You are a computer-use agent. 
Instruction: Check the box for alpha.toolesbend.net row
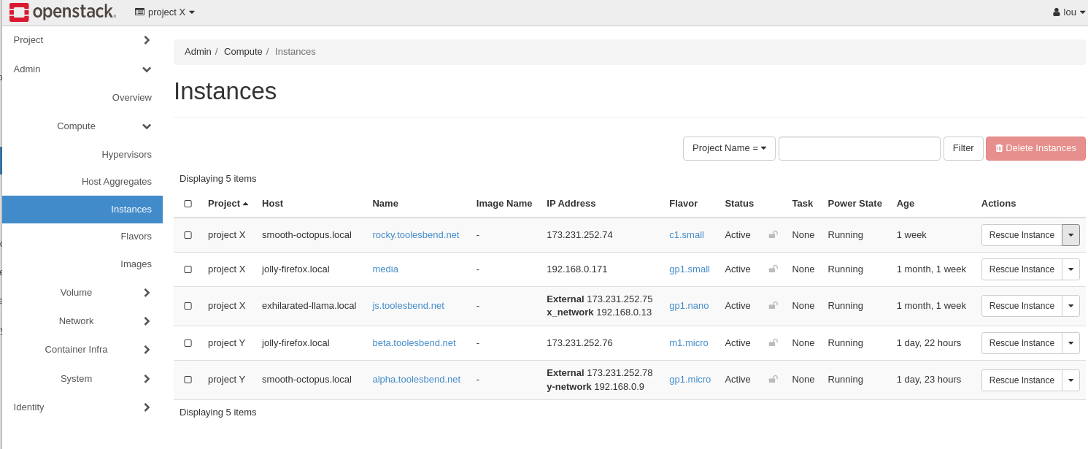(x=188, y=380)
